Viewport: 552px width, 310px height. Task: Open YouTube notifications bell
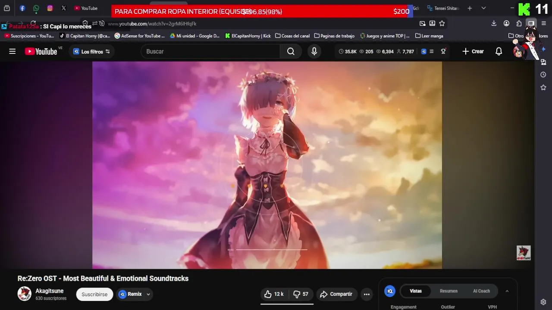[499, 52]
